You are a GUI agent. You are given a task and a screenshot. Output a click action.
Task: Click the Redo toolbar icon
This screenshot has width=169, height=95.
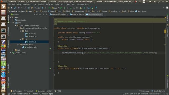(x=22, y=8)
